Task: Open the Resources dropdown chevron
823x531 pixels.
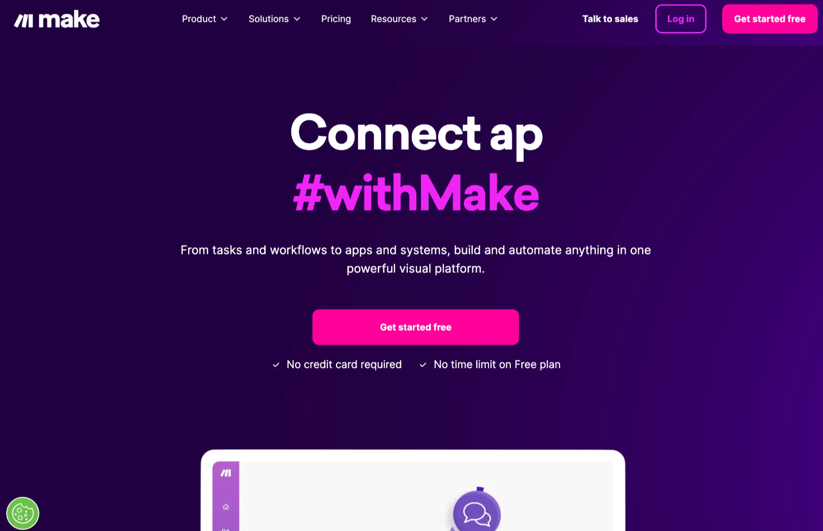Action: click(425, 19)
